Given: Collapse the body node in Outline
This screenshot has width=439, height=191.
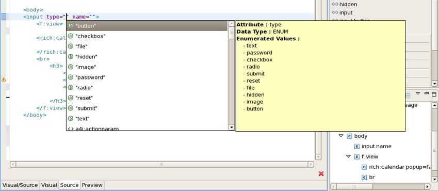Looking at the screenshot, I should point(341,136).
